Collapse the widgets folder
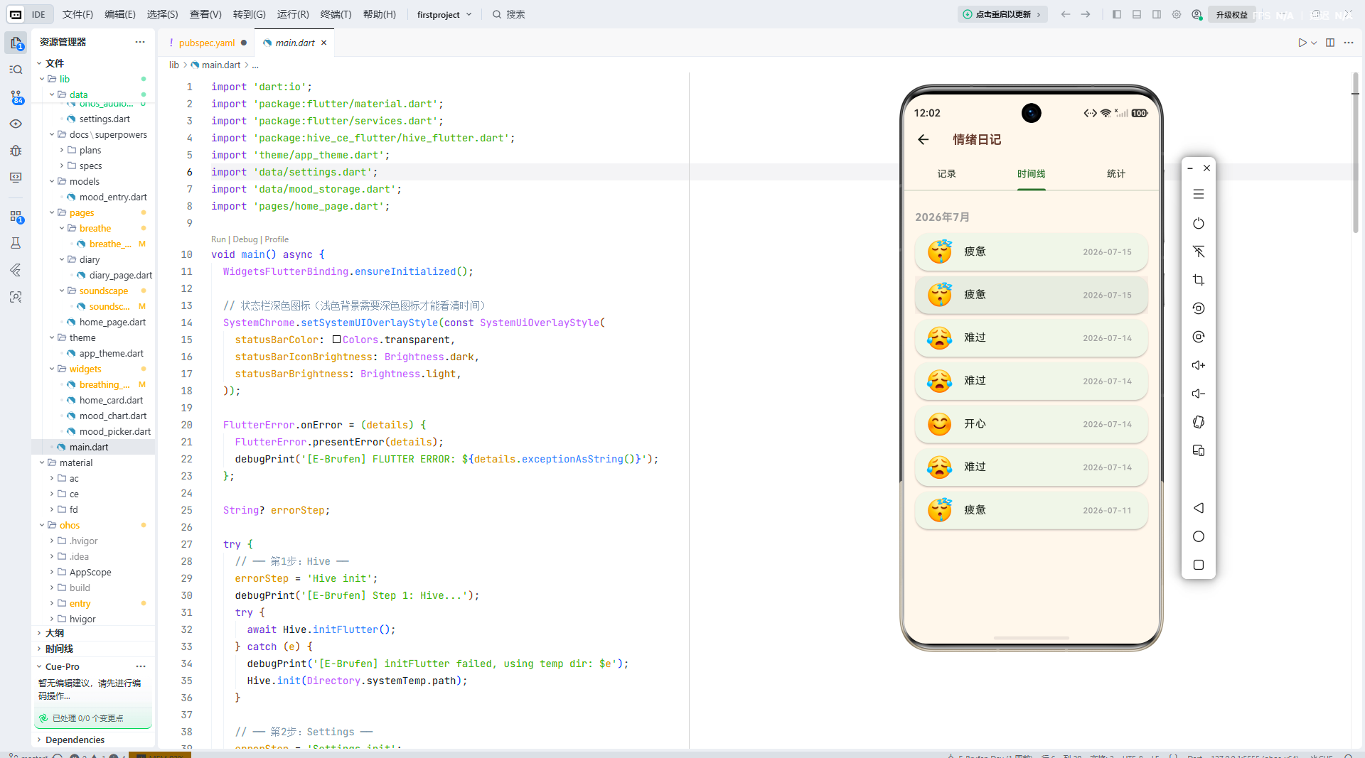Image resolution: width=1365 pixels, height=758 pixels. [x=52, y=369]
